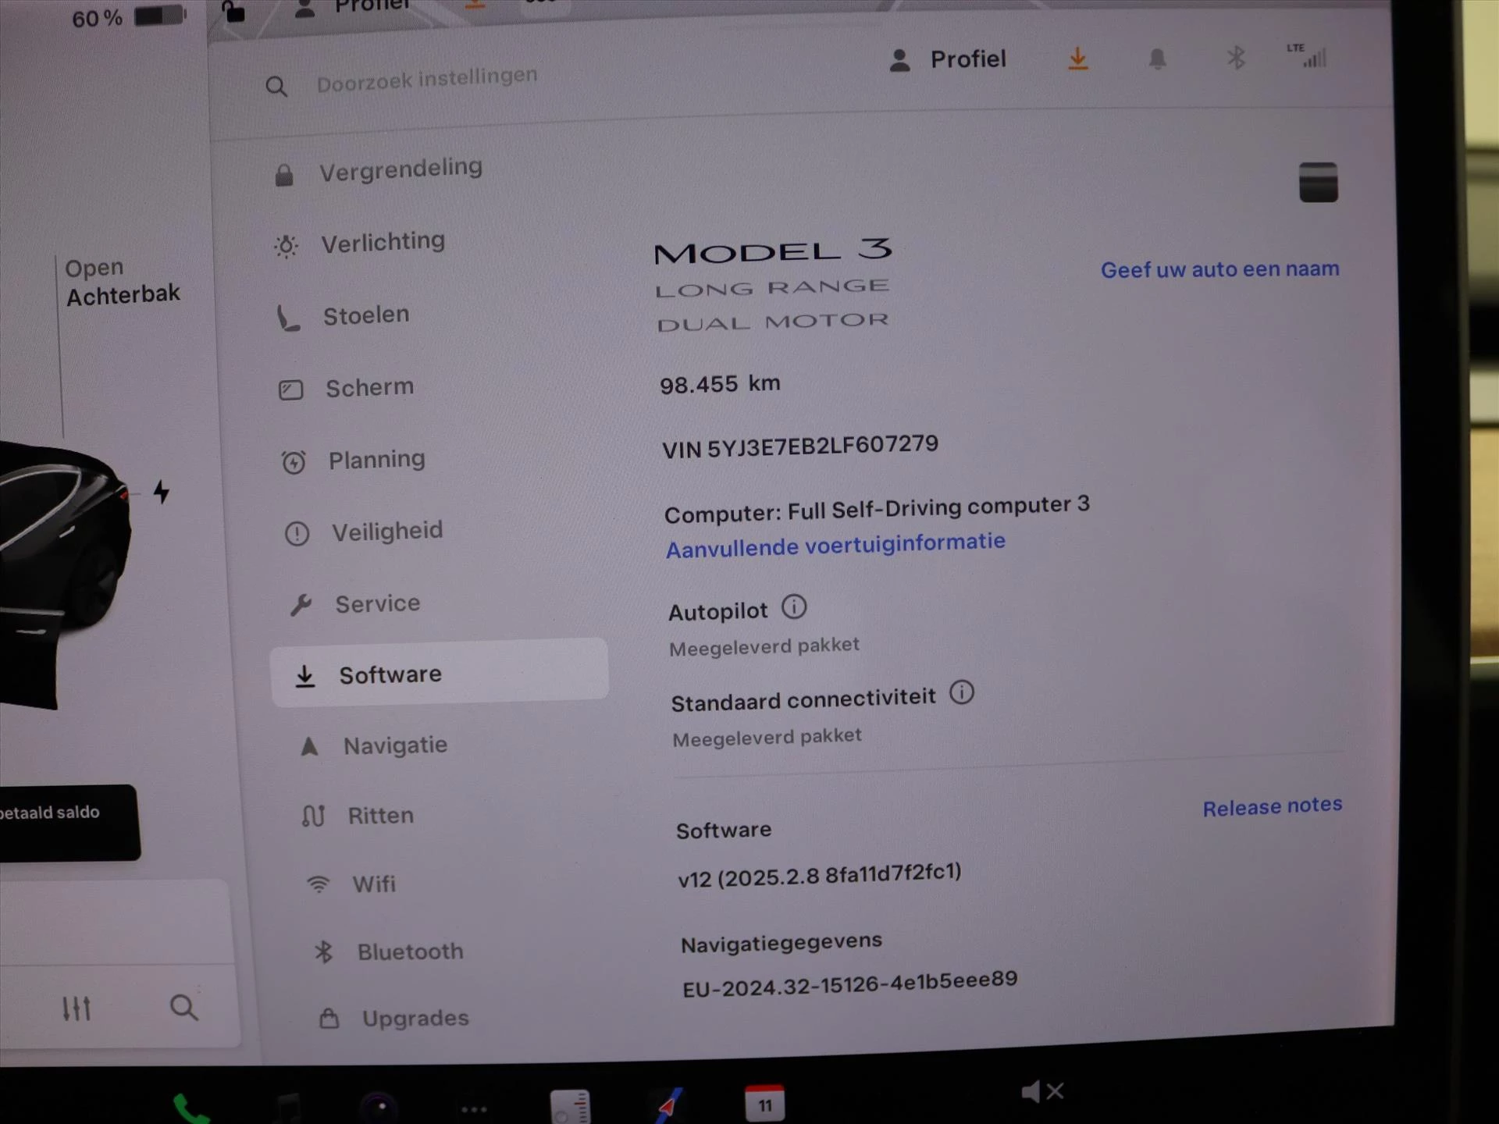Tap the 60 % battery indicator
1499x1124 pixels.
129,17
